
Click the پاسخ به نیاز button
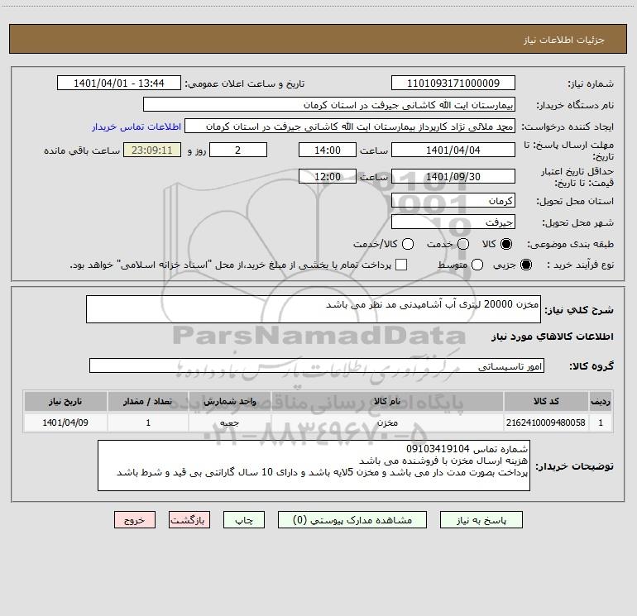(481, 520)
